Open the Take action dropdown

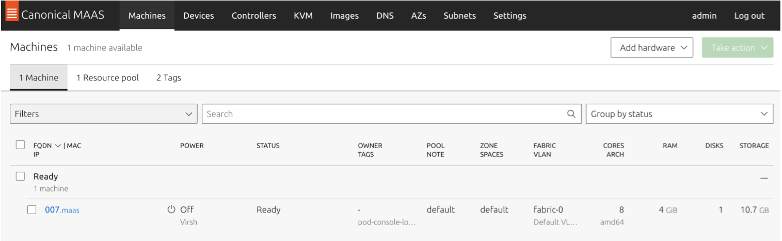(737, 47)
